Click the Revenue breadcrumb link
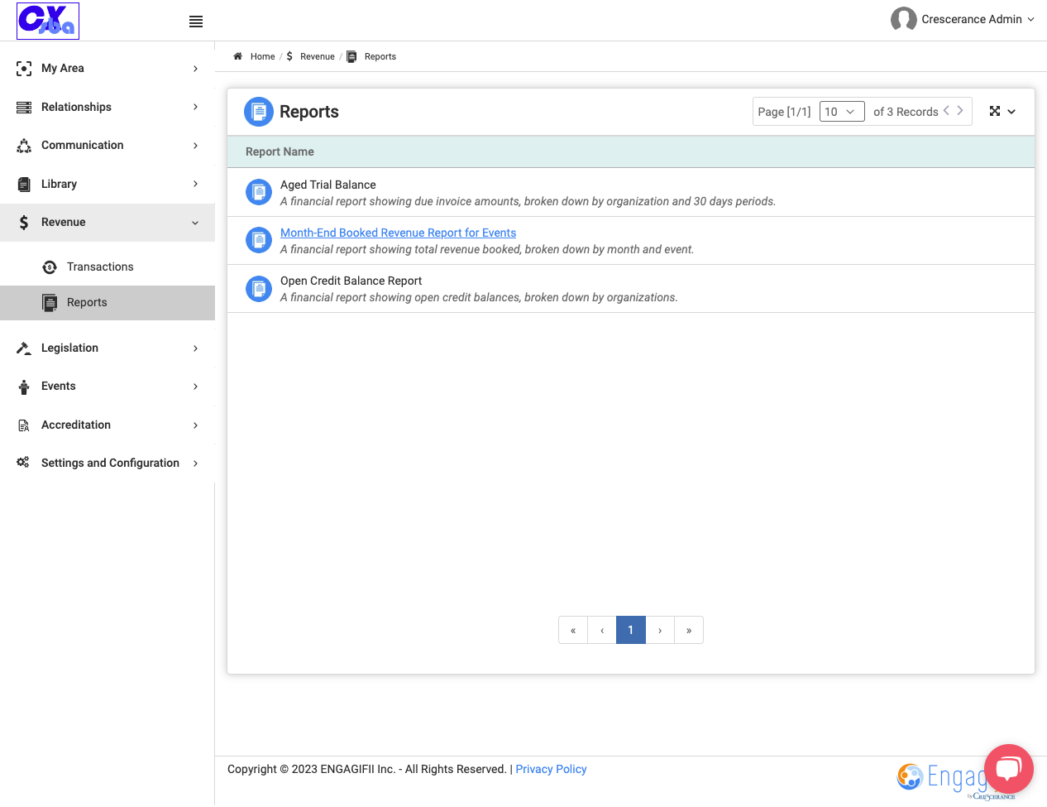 [318, 56]
